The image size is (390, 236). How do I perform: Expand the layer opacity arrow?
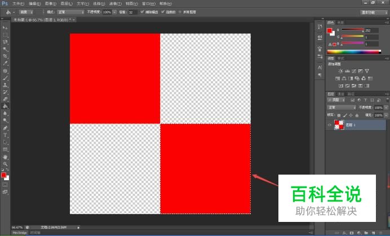click(x=386, y=108)
